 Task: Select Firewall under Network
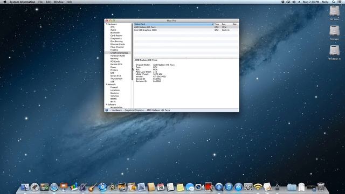click(114, 87)
